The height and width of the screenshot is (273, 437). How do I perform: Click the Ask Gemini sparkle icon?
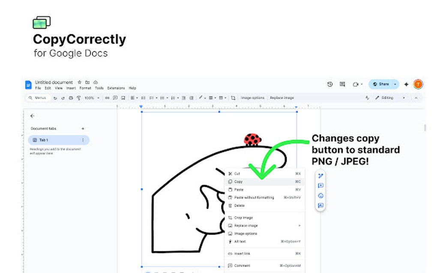tap(406, 84)
